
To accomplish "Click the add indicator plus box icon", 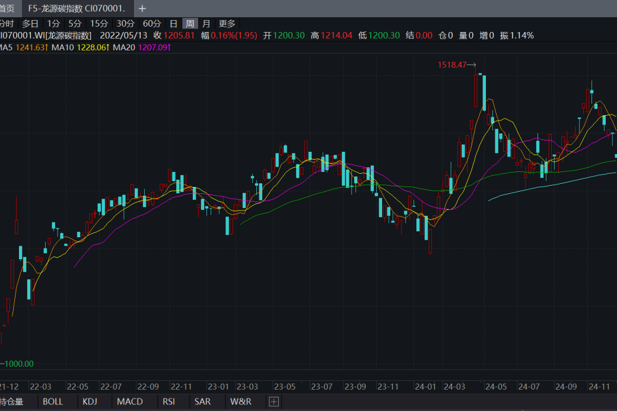I will pos(273,402).
